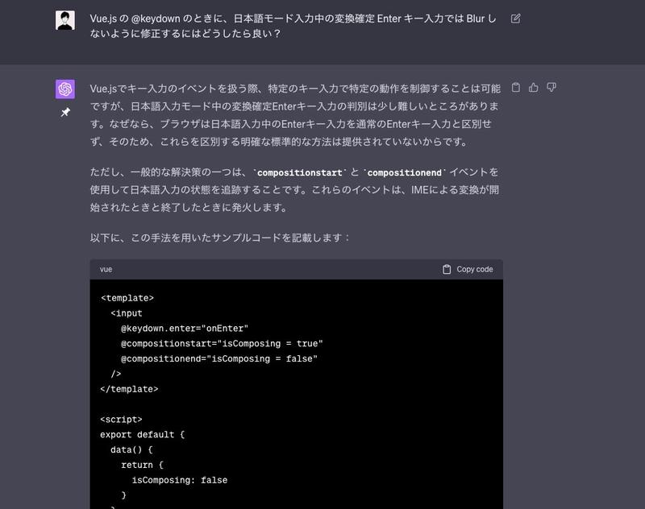The width and height of the screenshot is (645, 509).
Task: Click the @compositionend="isComposing = false" line
Action: point(218,358)
